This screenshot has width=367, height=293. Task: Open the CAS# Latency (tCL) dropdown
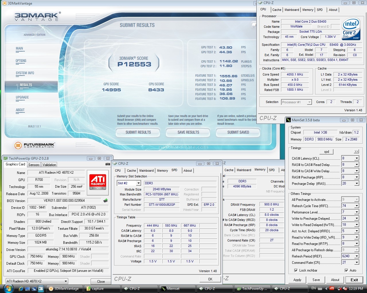point(357,158)
